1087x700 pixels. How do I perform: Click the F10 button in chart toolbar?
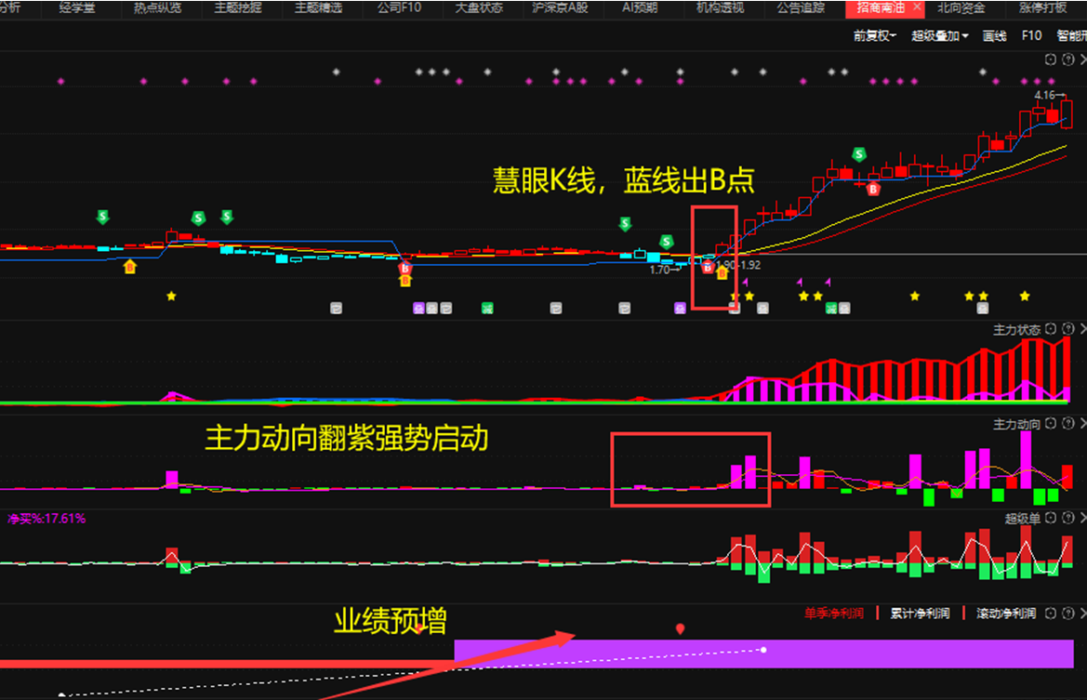point(1031,36)
